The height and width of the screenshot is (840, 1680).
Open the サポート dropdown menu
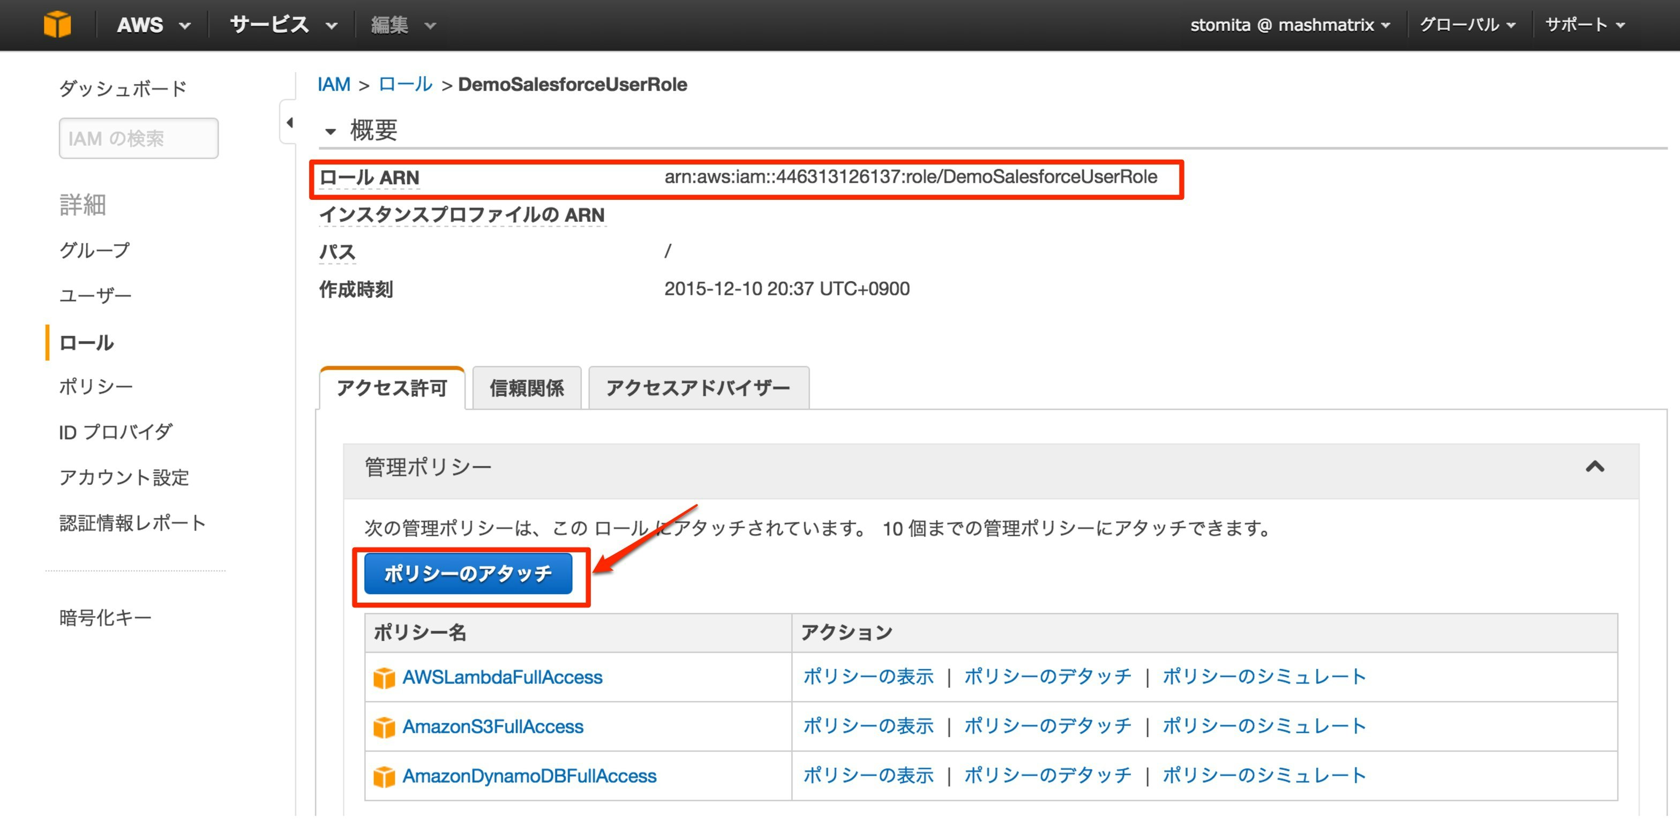pos(1585,25)
